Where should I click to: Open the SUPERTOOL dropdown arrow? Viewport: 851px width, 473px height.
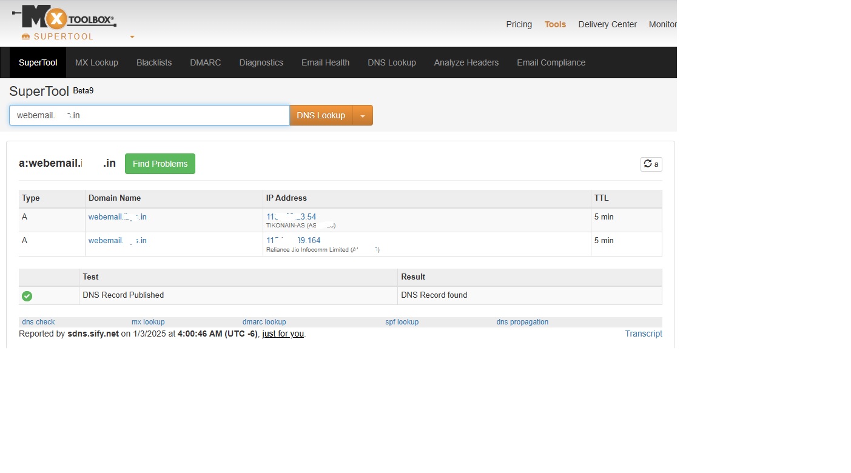[132, 37]
